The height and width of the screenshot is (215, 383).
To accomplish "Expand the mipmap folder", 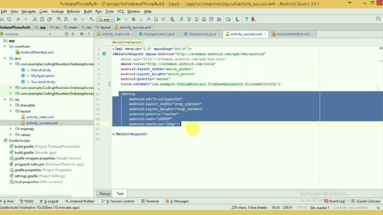I will [x=11, y=129].
